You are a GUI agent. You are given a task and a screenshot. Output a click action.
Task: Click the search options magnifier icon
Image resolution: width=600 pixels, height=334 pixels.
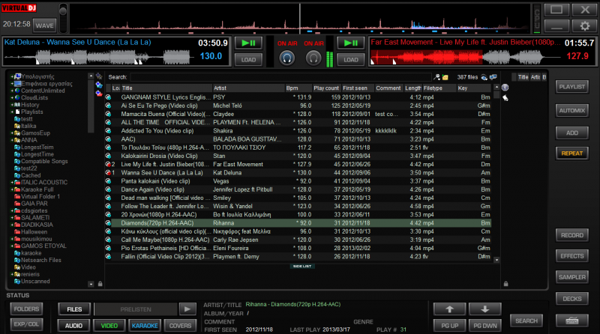coord(437,77)
